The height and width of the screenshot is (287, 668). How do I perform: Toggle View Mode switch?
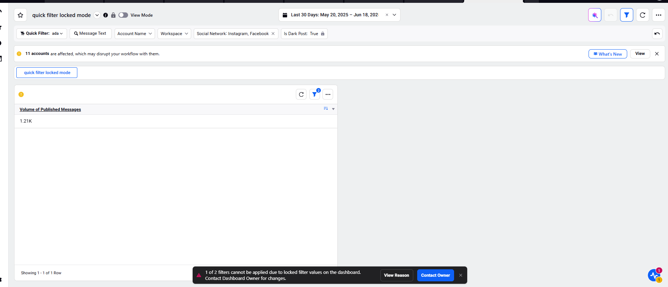tap(123, 15)
